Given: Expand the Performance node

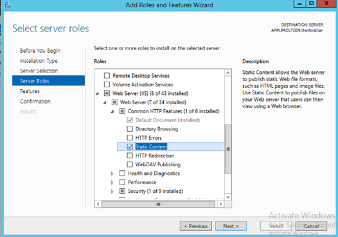Looking at the screenshot, I should 112,182.
